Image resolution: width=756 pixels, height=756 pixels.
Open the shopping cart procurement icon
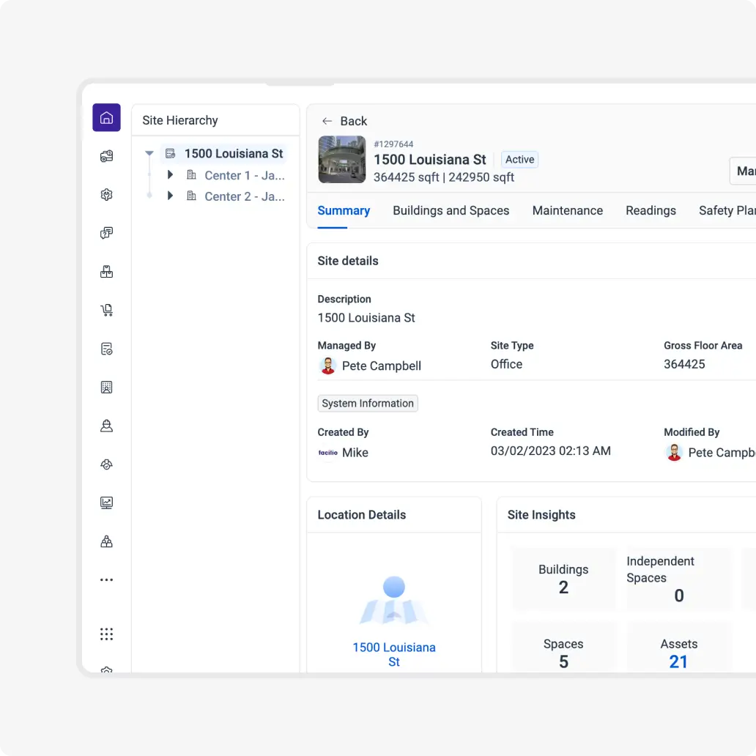[x=106, y=310]
